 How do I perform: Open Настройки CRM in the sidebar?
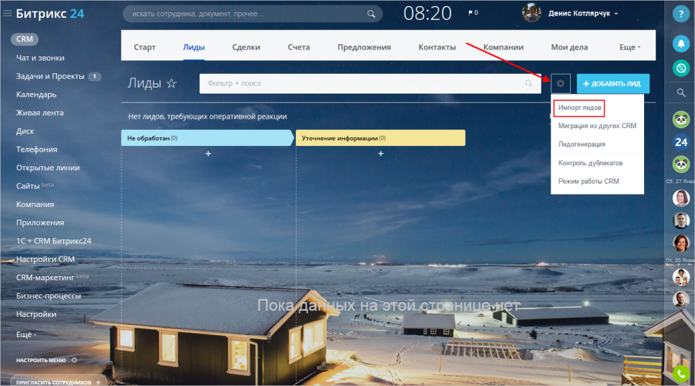tap(45, 259)
